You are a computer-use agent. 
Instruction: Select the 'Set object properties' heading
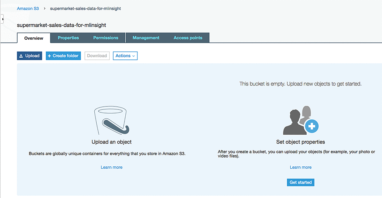pos(301,142)
